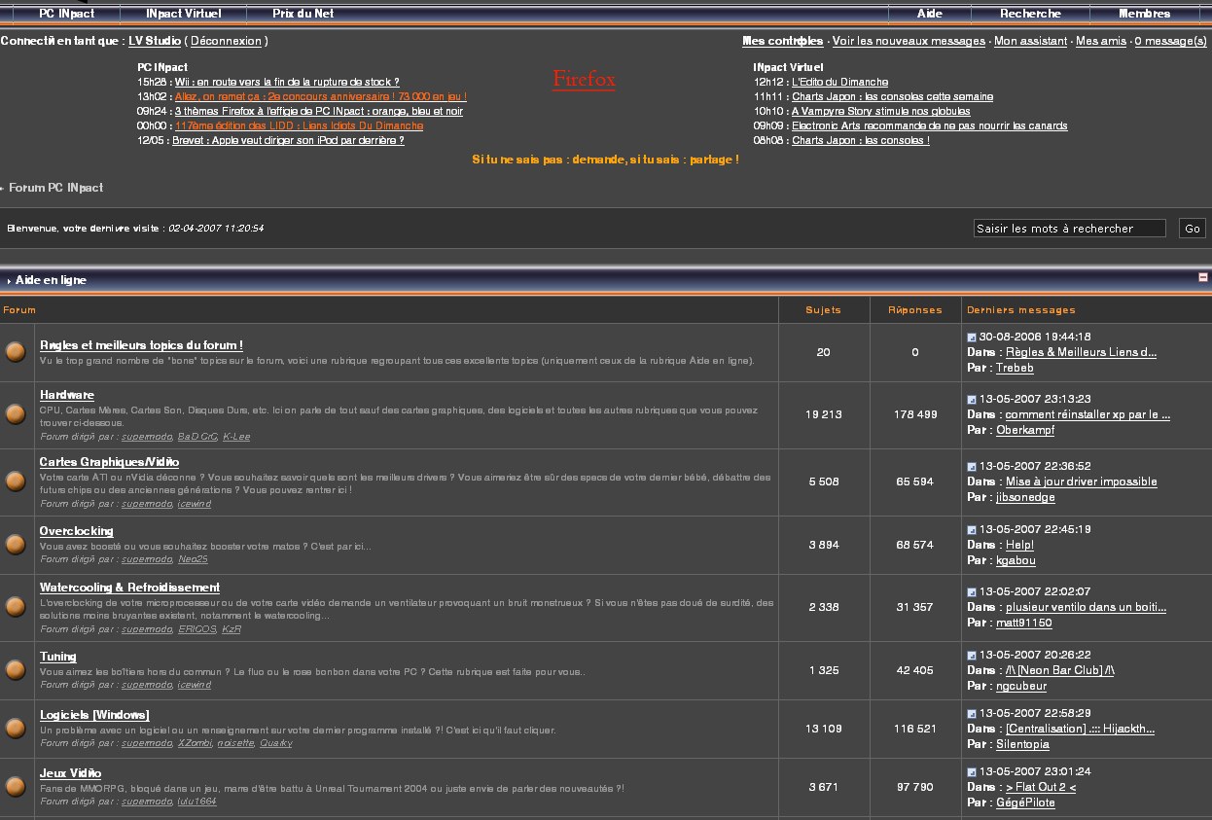Click the orange icon next to Jeux Vidéo
The height and width of the screenshot is (820, 1212).
16,785
